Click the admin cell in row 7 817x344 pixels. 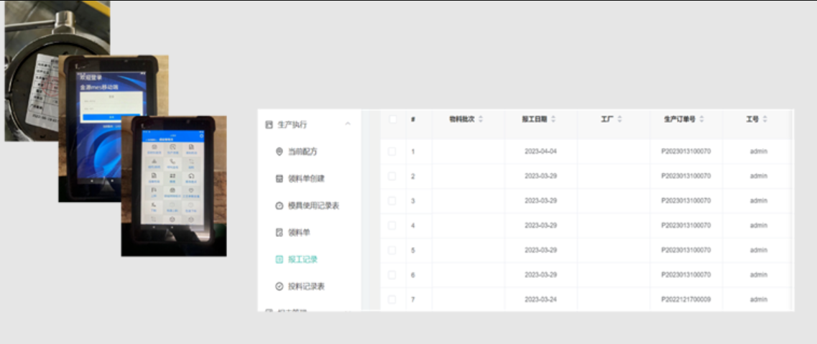[x=759, y=299]
